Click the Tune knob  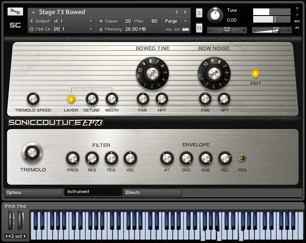tap(215, 15)
